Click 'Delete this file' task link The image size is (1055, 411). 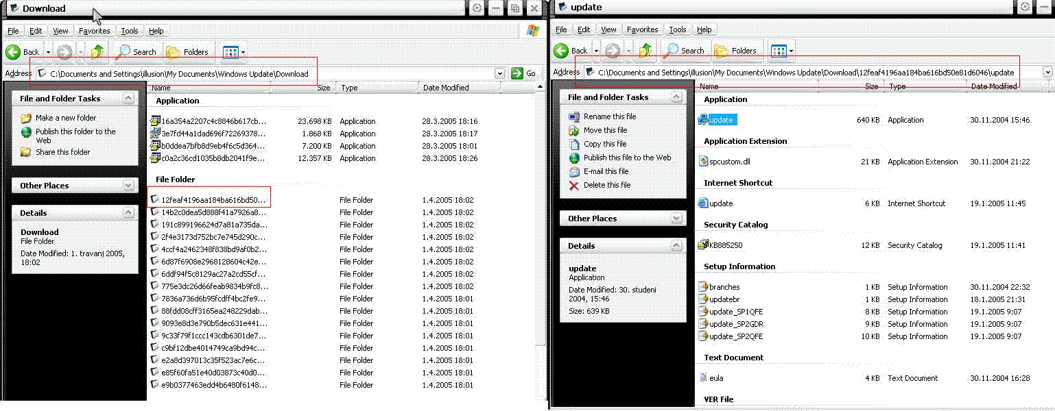tap(606, 185)
